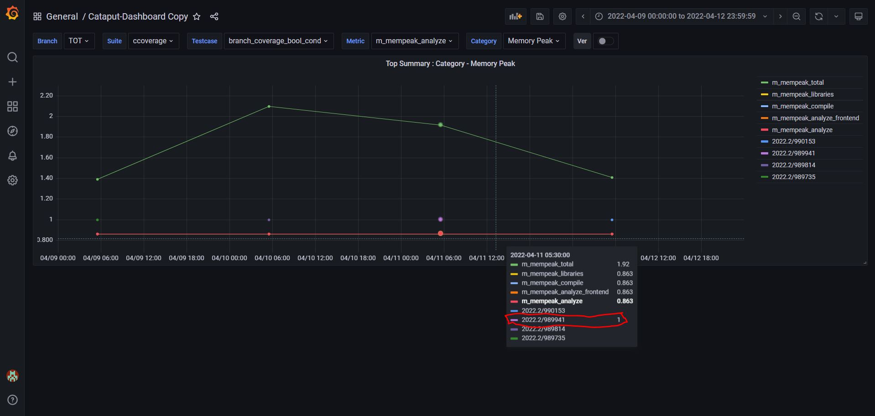Toggle the Ver switch
Image resolution: width=875 pixels, height=416 pixels.
pyautogui.click(x=605, y=41)
